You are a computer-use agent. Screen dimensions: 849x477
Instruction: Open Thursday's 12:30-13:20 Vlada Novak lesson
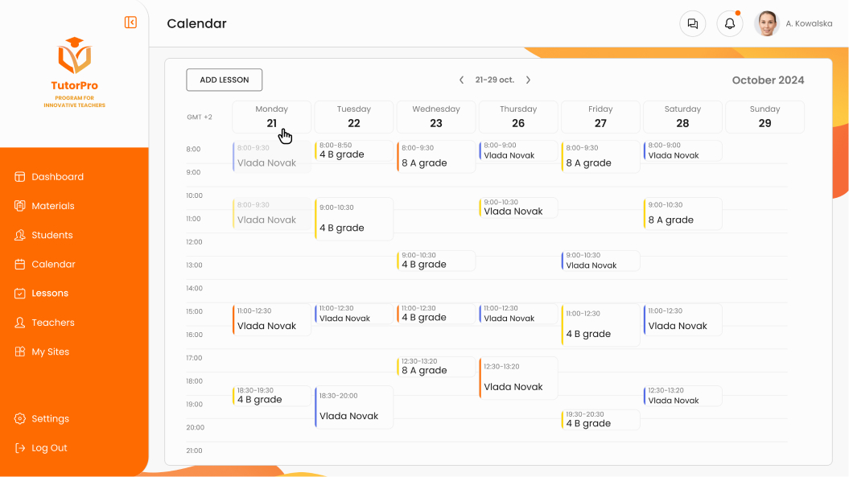coord(518,378)
